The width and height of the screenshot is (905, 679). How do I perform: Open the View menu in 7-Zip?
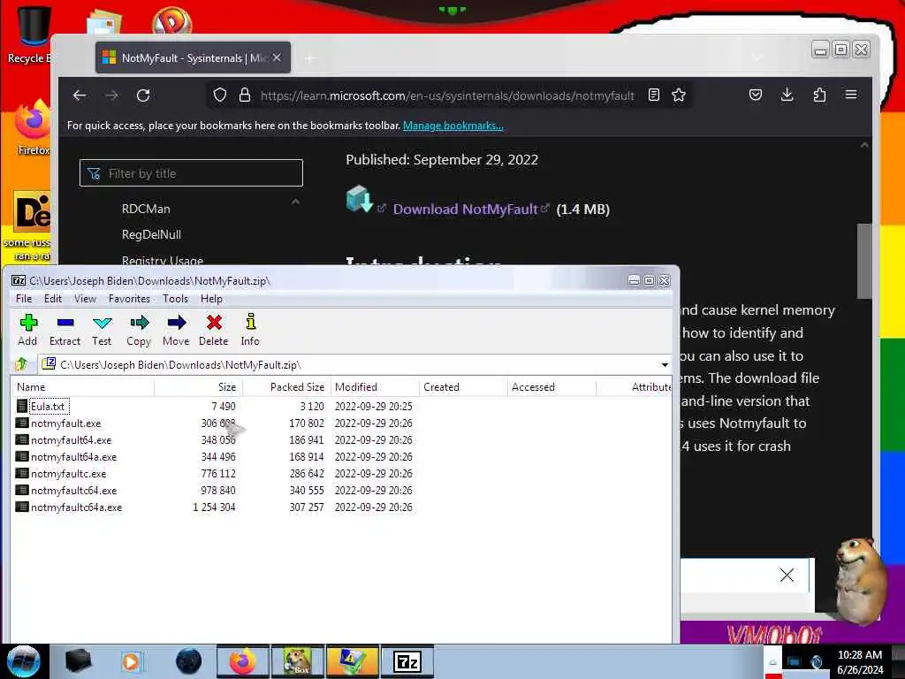[x=85, y=299]
